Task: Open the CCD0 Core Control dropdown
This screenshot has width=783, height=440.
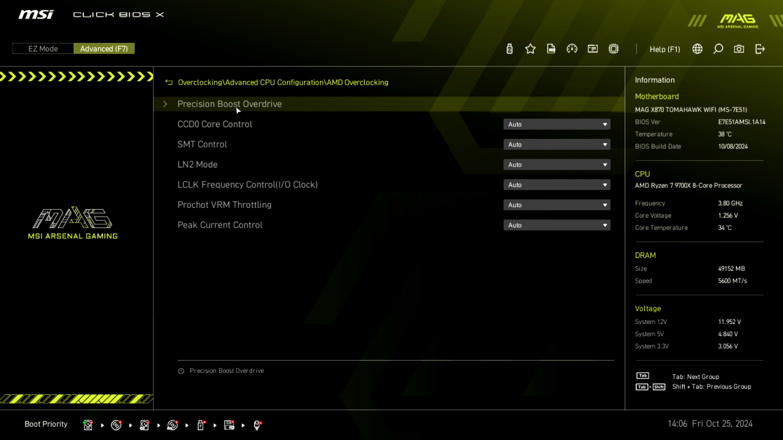Action: tap(557, 124)
